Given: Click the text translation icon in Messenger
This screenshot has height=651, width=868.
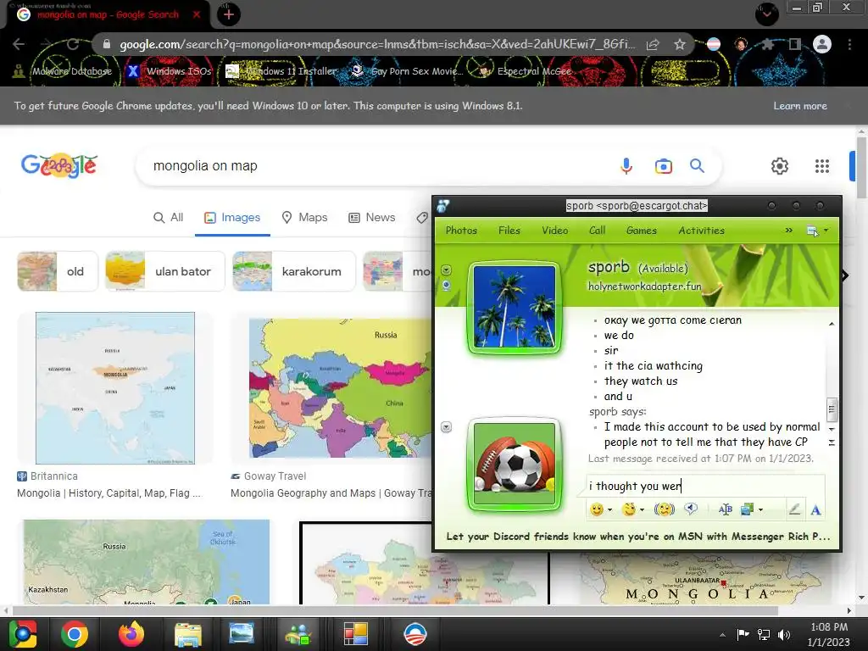Looking at the screenshot, I should 726,509.
